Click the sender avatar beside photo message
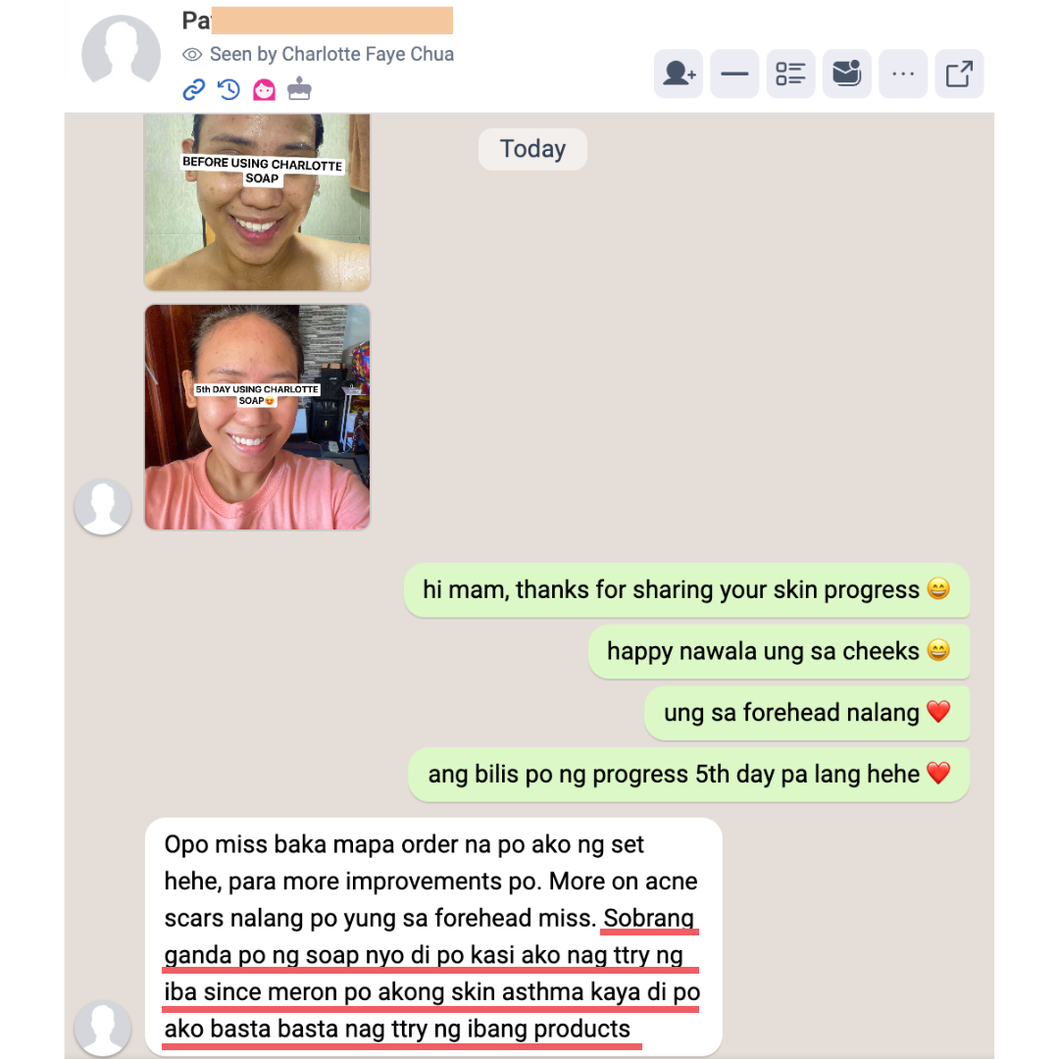 click(x=103, y=507)
